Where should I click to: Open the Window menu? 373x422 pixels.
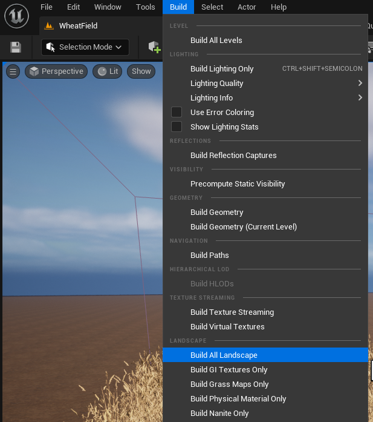[108, 7]
